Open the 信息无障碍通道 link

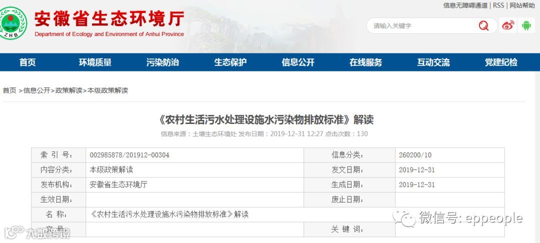[x=465, y=5]
